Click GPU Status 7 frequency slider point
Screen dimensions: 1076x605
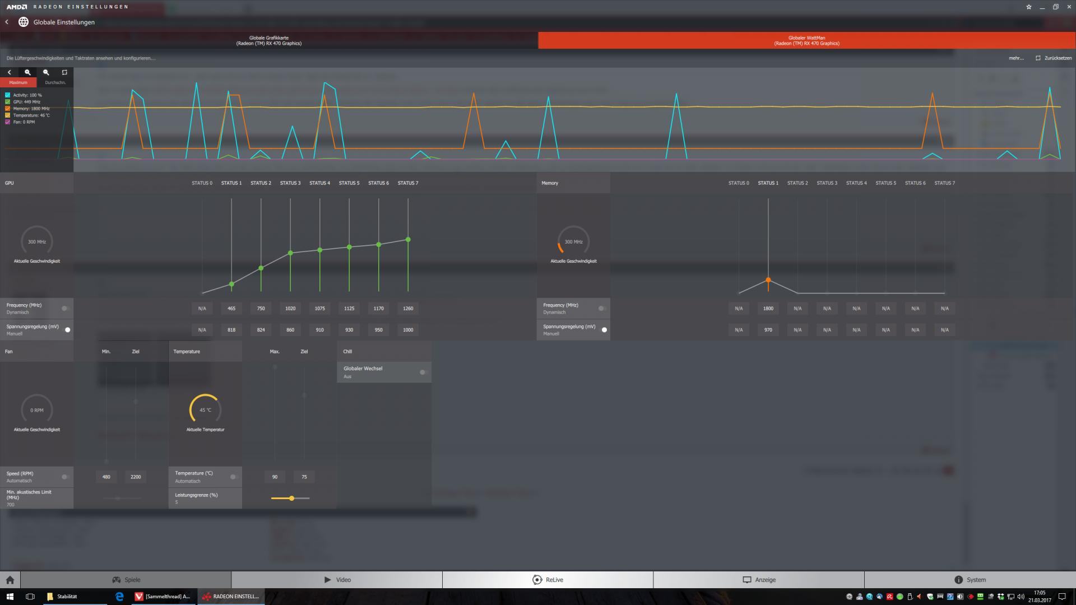[x=408, y=239]
